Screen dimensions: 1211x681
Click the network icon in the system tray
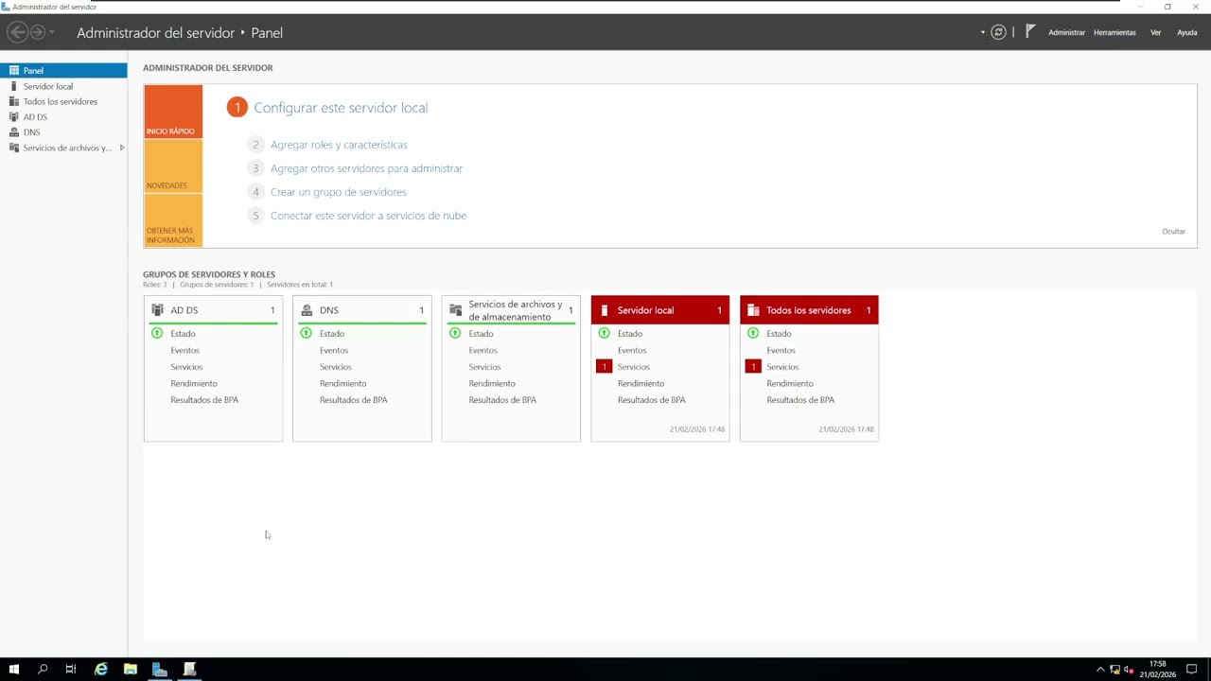1114,670
